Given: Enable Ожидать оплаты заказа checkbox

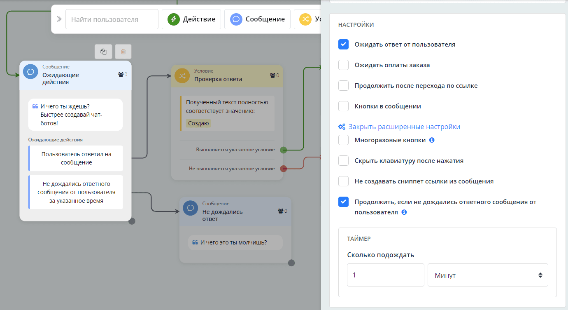Looking at the screenshot, I should (343, 65).
